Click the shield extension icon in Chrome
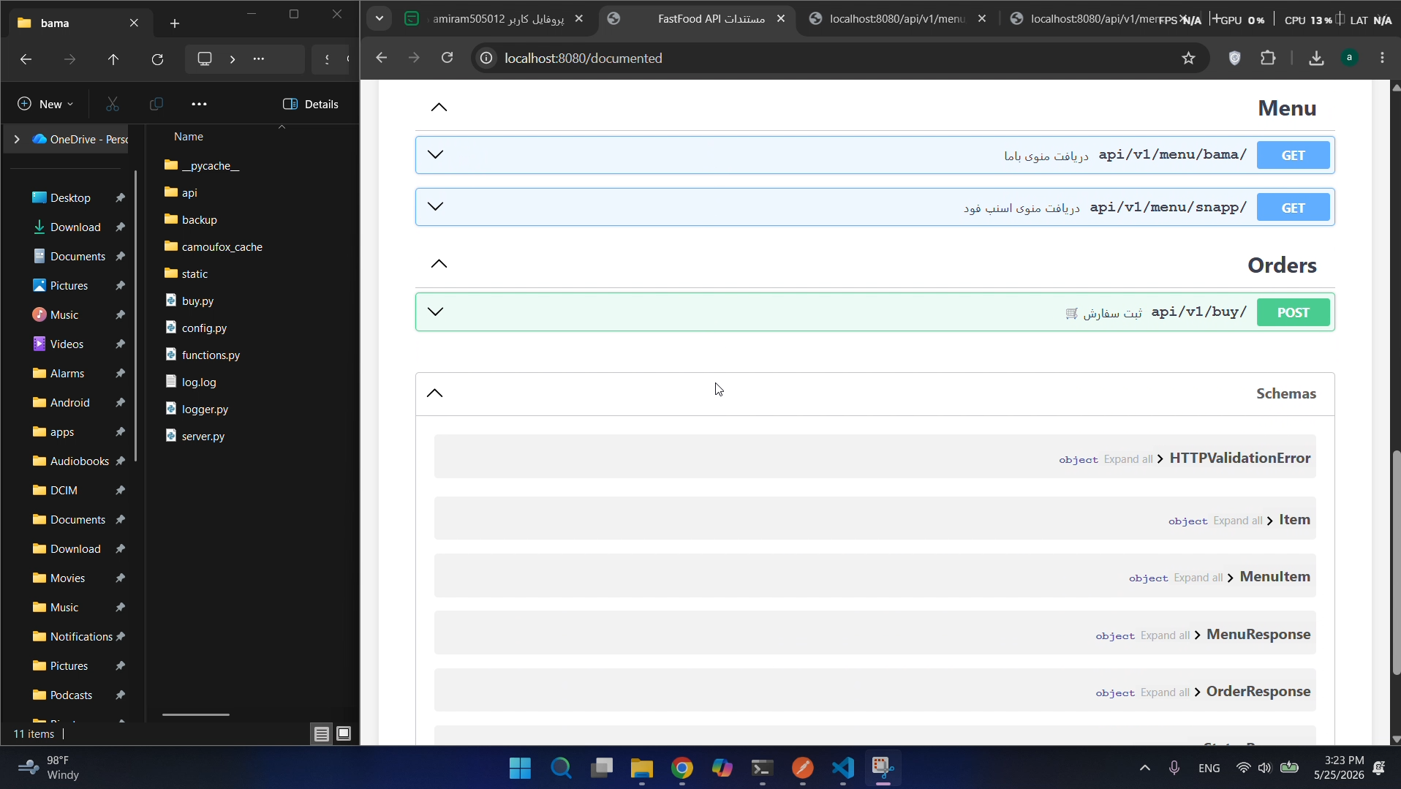Image resolution: width=1401 pixels, height=789 pixels. click(1235, 58)
